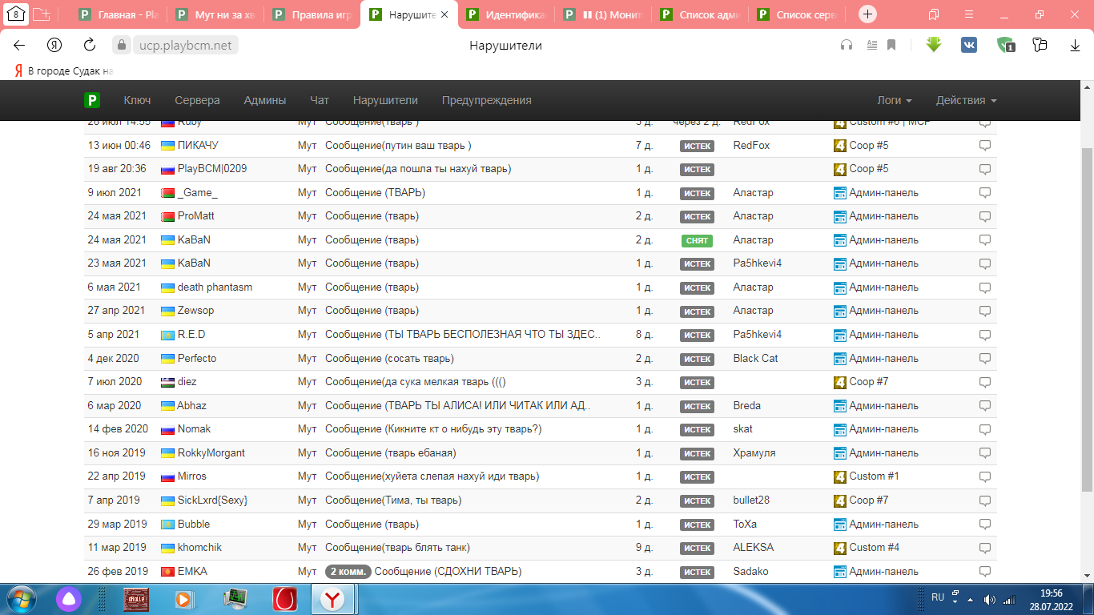Screen dimensions: 1094x615
Task: Click the RU language indicator in tray
Action: pyautogui.click(x=938, y=597)
